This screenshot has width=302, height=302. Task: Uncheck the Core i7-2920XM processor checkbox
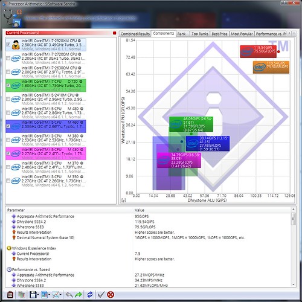click(x=8, y=45)
